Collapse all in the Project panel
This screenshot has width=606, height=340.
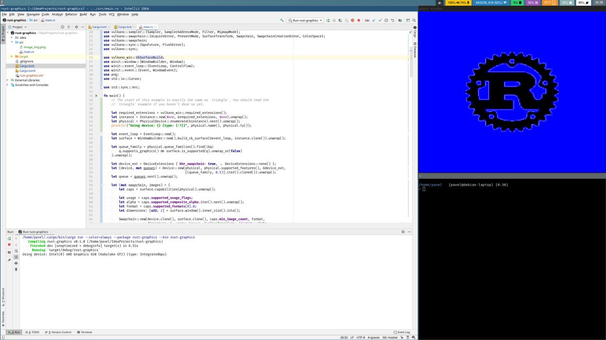click(69, 27)
